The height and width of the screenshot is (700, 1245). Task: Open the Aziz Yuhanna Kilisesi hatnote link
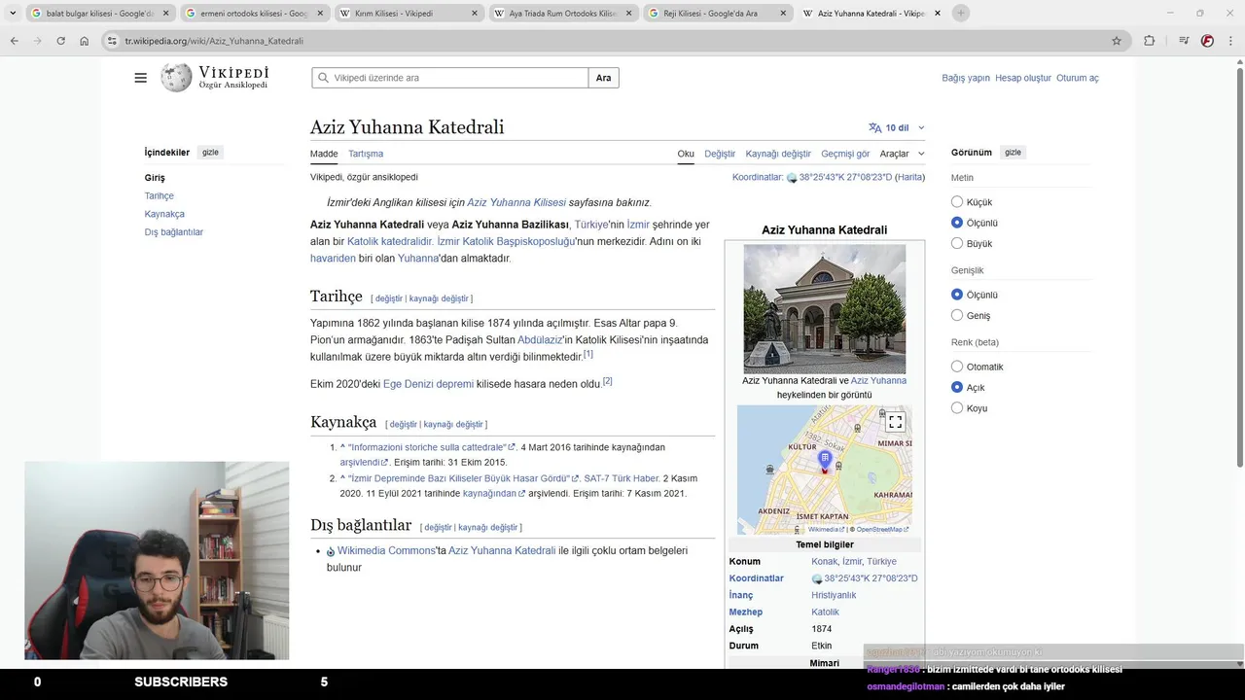516,202
